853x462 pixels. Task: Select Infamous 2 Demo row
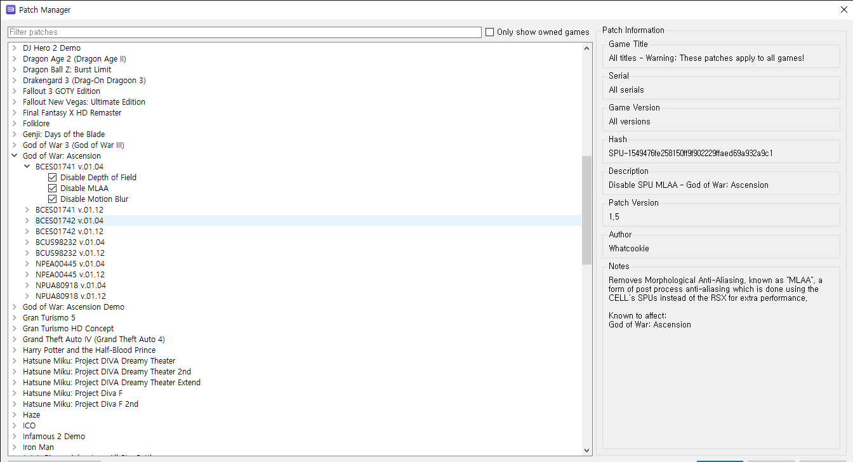(x=54, y=437)
